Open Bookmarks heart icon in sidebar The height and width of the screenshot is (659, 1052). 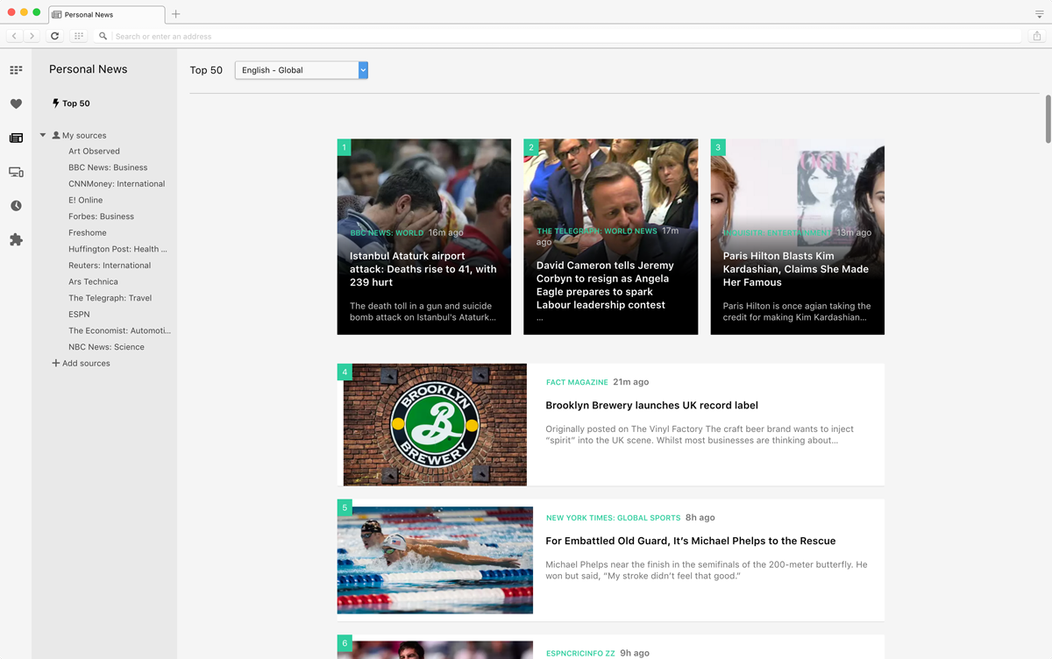[x=16, y=103]
